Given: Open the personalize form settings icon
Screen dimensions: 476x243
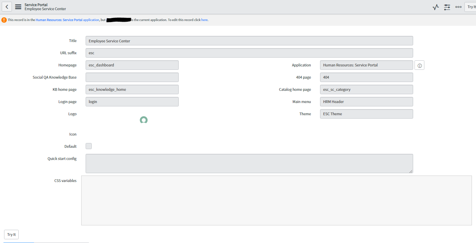Looking at the screenshot, I should (x=447, y=7).
